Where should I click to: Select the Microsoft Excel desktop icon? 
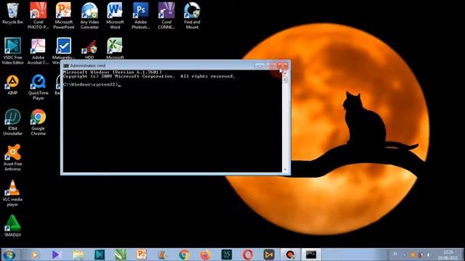[115, 48]
